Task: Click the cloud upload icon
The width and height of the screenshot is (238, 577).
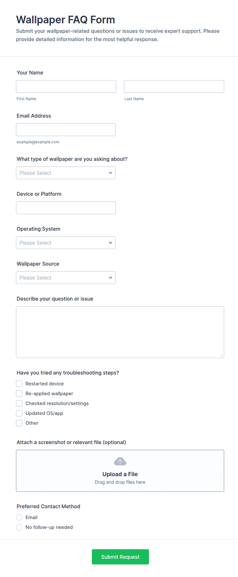Action: (x=120, y=461)
